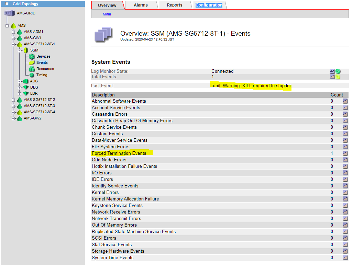The width and height of the screenshot is (353, 265).
Task: Collapse the AMS-SG5712-8T-1 node
Action: point(13,44)
